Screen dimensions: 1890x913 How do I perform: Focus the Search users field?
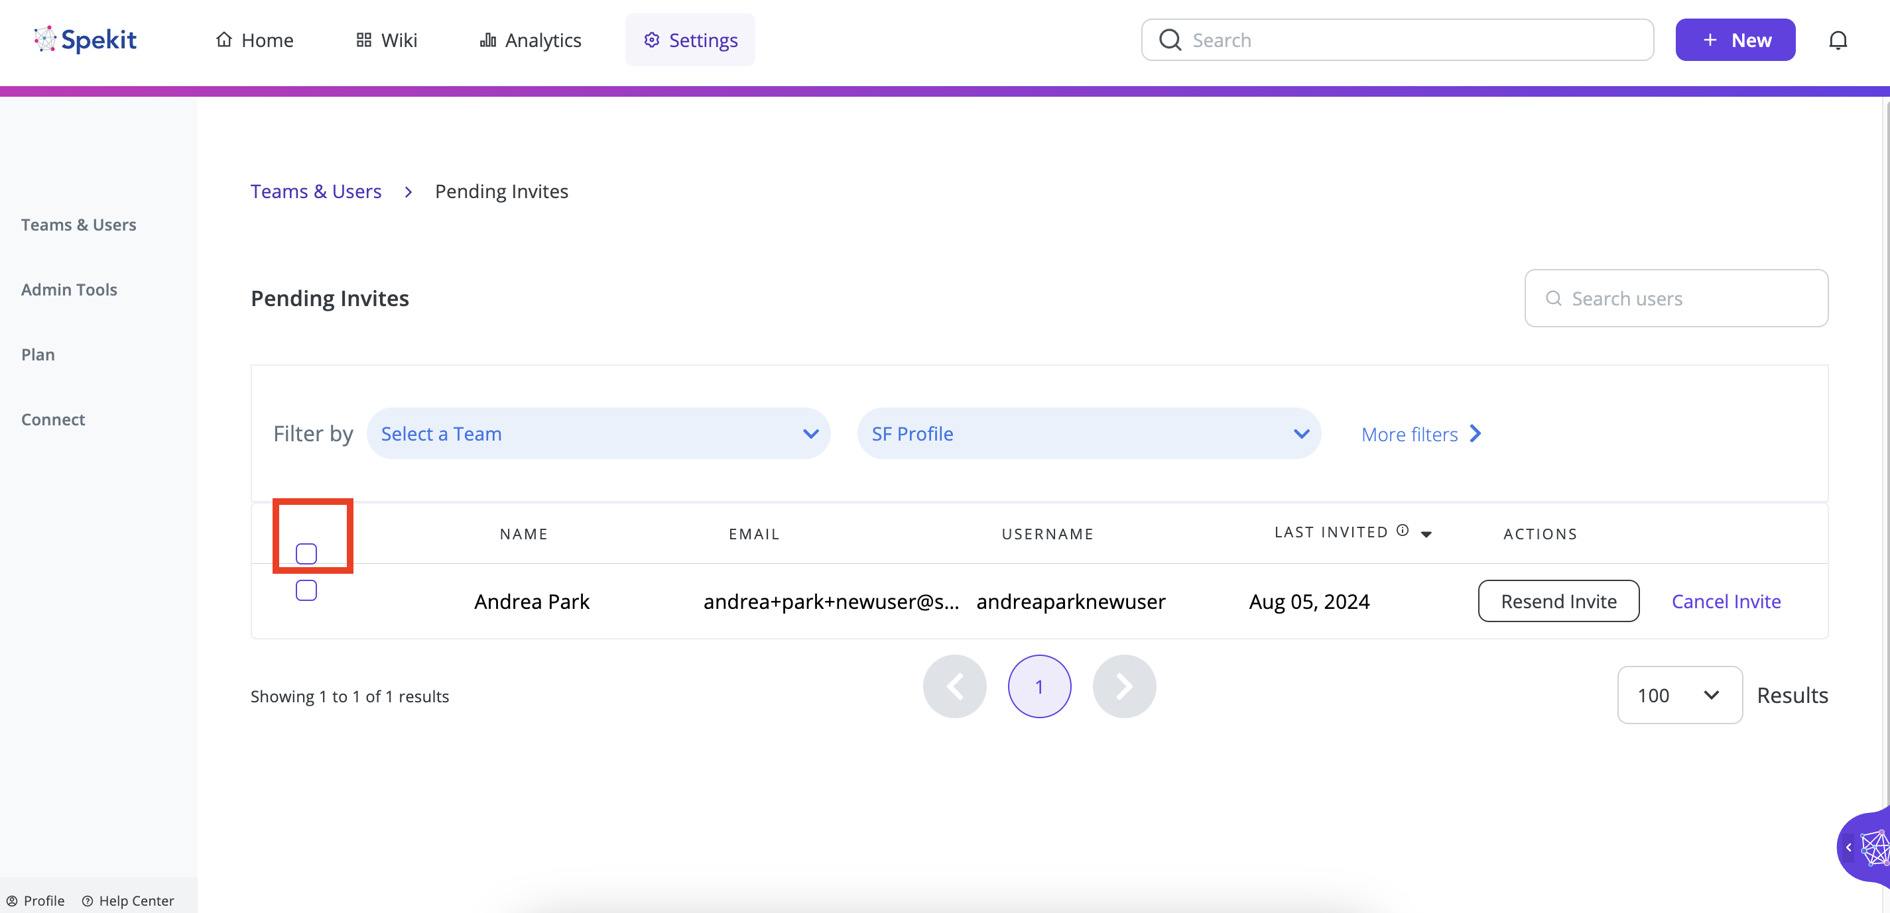(1676, 298)
